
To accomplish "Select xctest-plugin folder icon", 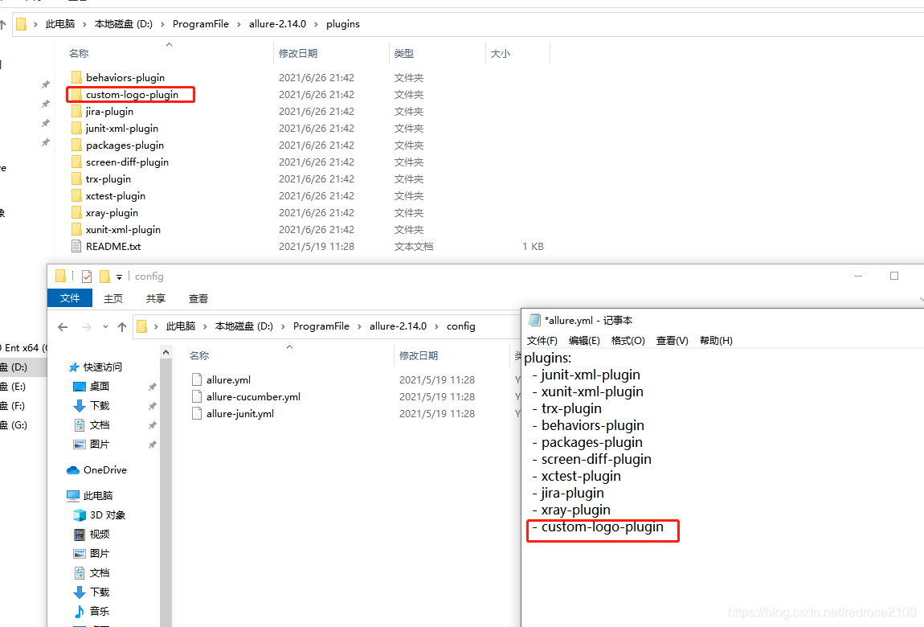I will pyautogui.click(x=76, y=196).
